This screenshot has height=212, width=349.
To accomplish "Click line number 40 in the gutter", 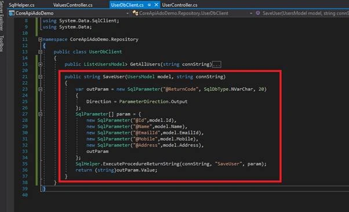I will [25, 195].
